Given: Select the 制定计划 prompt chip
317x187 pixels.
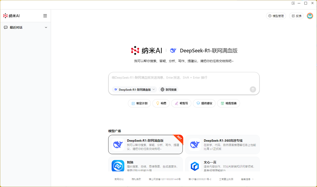Looking at the screenshot, I should click(x=140, y=103).
